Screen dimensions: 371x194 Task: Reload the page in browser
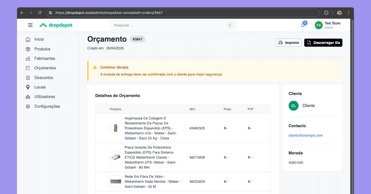coord(40,13)
